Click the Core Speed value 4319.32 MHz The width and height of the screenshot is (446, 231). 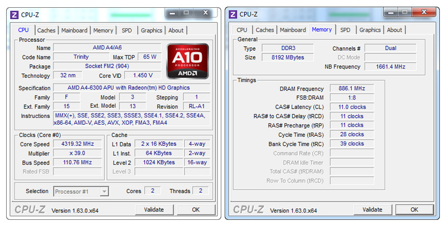(x=77, y=144)
